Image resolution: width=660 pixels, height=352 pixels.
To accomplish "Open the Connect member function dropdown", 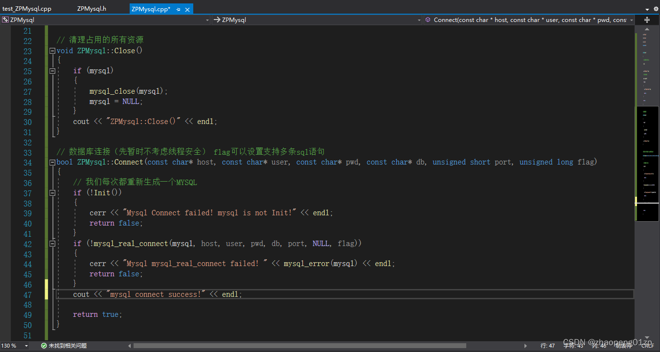I will [x=529, y=20].
